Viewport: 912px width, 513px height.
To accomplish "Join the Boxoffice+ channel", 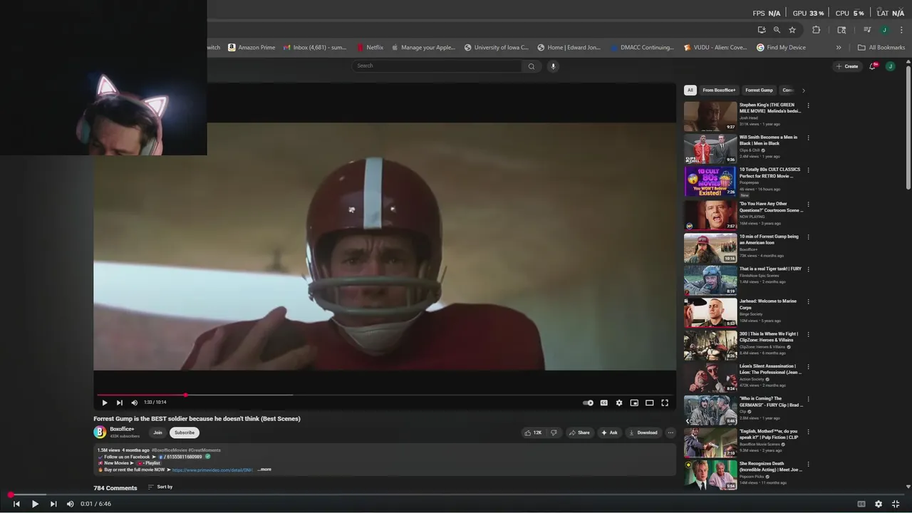I will coord(157,432).
